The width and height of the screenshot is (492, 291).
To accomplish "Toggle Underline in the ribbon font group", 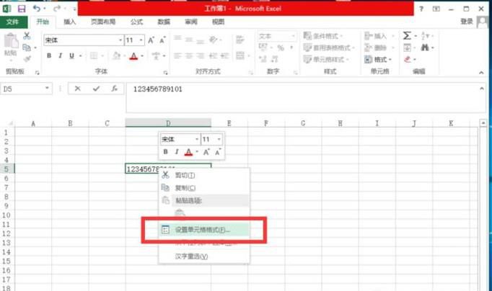I will (x=72, y=55).
